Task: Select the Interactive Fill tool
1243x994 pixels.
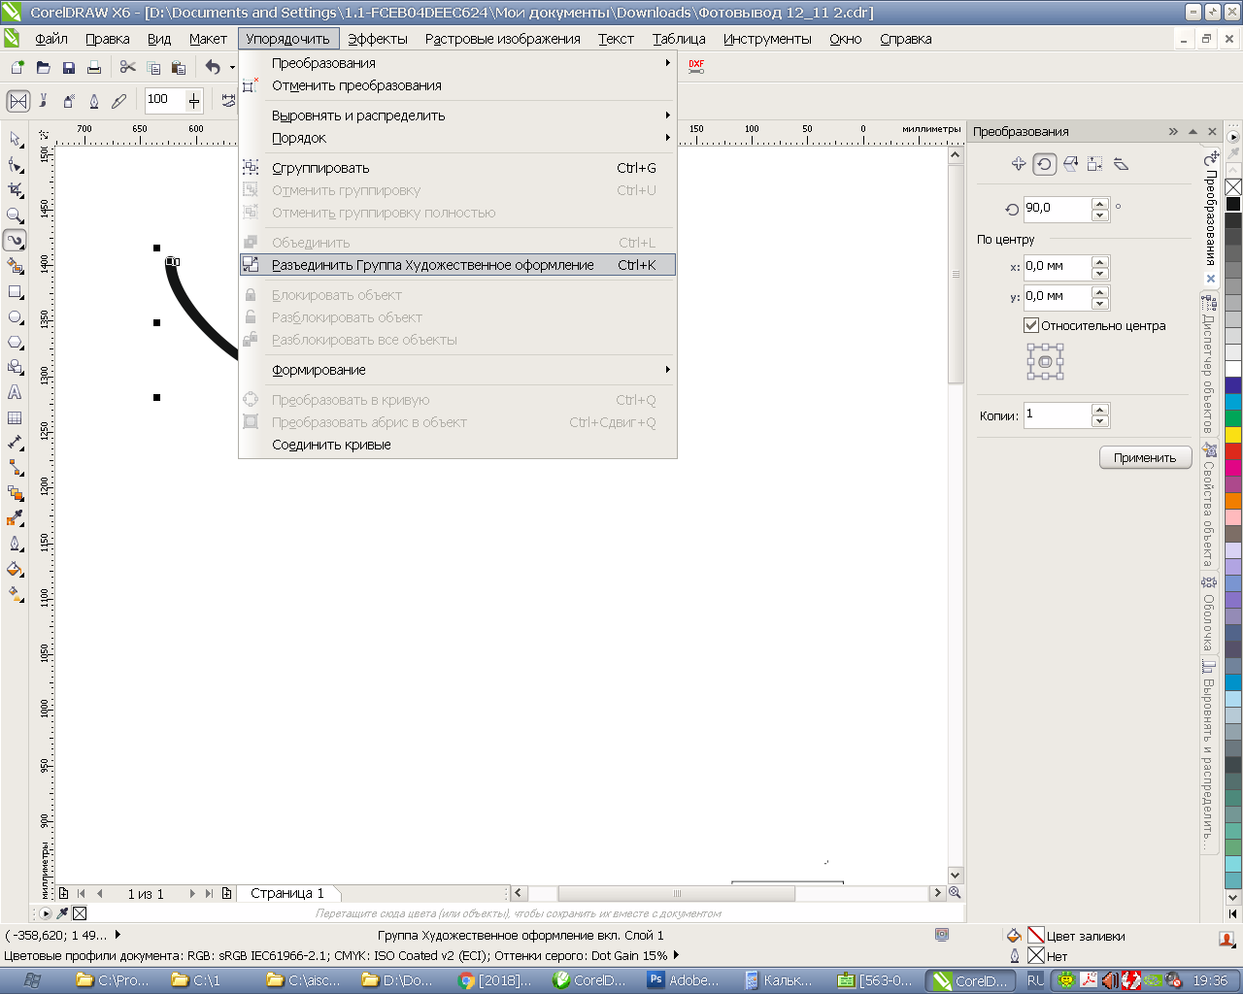Action: [15, 594]
